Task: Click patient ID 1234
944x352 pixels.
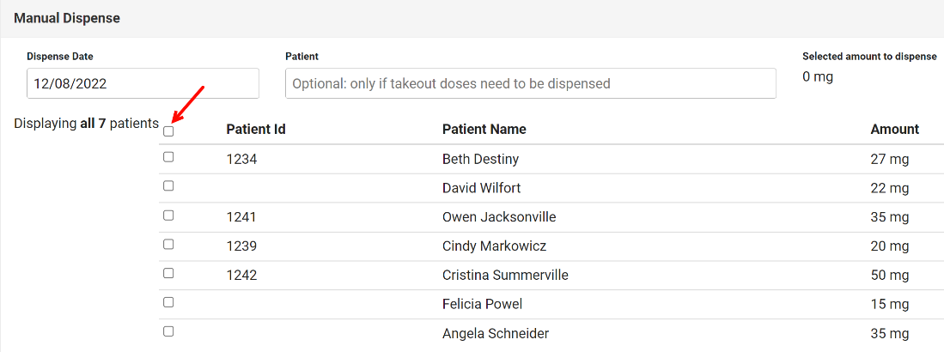Action: 241,159
